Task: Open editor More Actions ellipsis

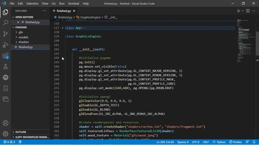Action: 254,11
